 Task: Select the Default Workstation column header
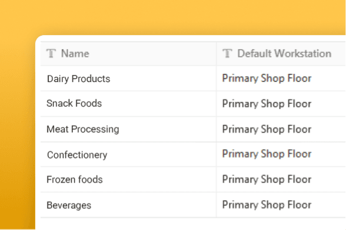coord(284,53)
